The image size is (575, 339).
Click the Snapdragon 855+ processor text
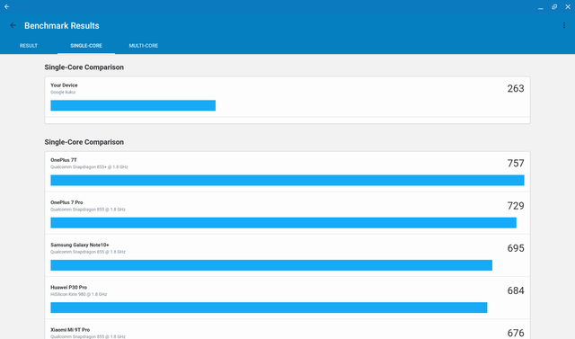[x=89, y=167]
